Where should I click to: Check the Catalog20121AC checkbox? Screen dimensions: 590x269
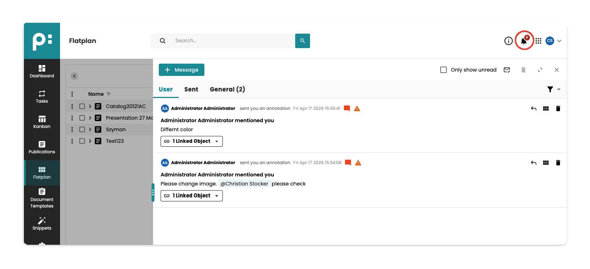82,106
